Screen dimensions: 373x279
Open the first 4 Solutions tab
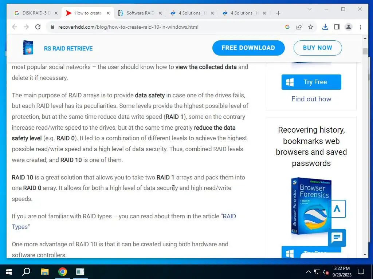[192, 13]
